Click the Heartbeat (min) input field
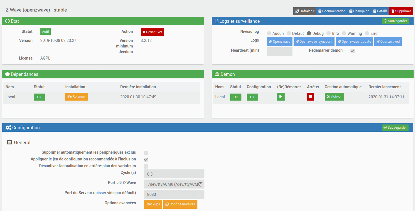Viewport: 415px width, 211px height. click(x=280, y=52)
